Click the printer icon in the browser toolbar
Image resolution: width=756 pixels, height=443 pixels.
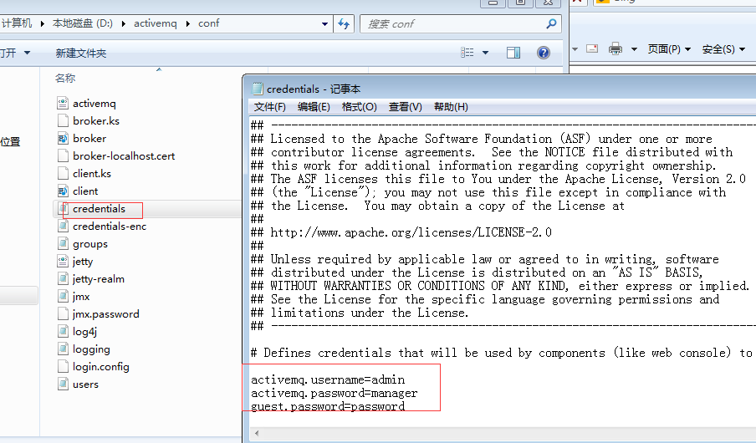point(616,48)
